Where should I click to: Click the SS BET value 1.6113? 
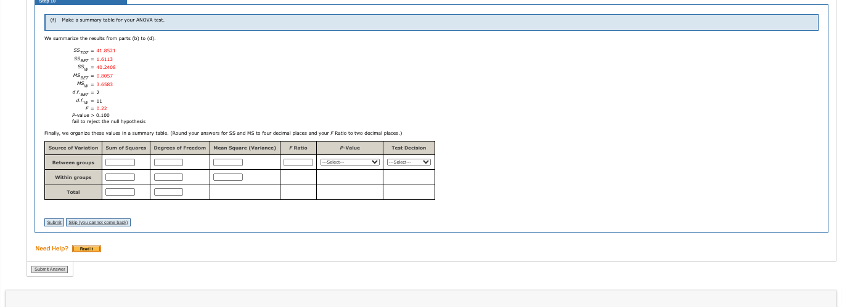pos(105,59)
